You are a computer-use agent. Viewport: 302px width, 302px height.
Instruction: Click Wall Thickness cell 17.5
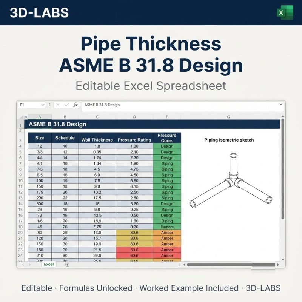pos(97,198)
